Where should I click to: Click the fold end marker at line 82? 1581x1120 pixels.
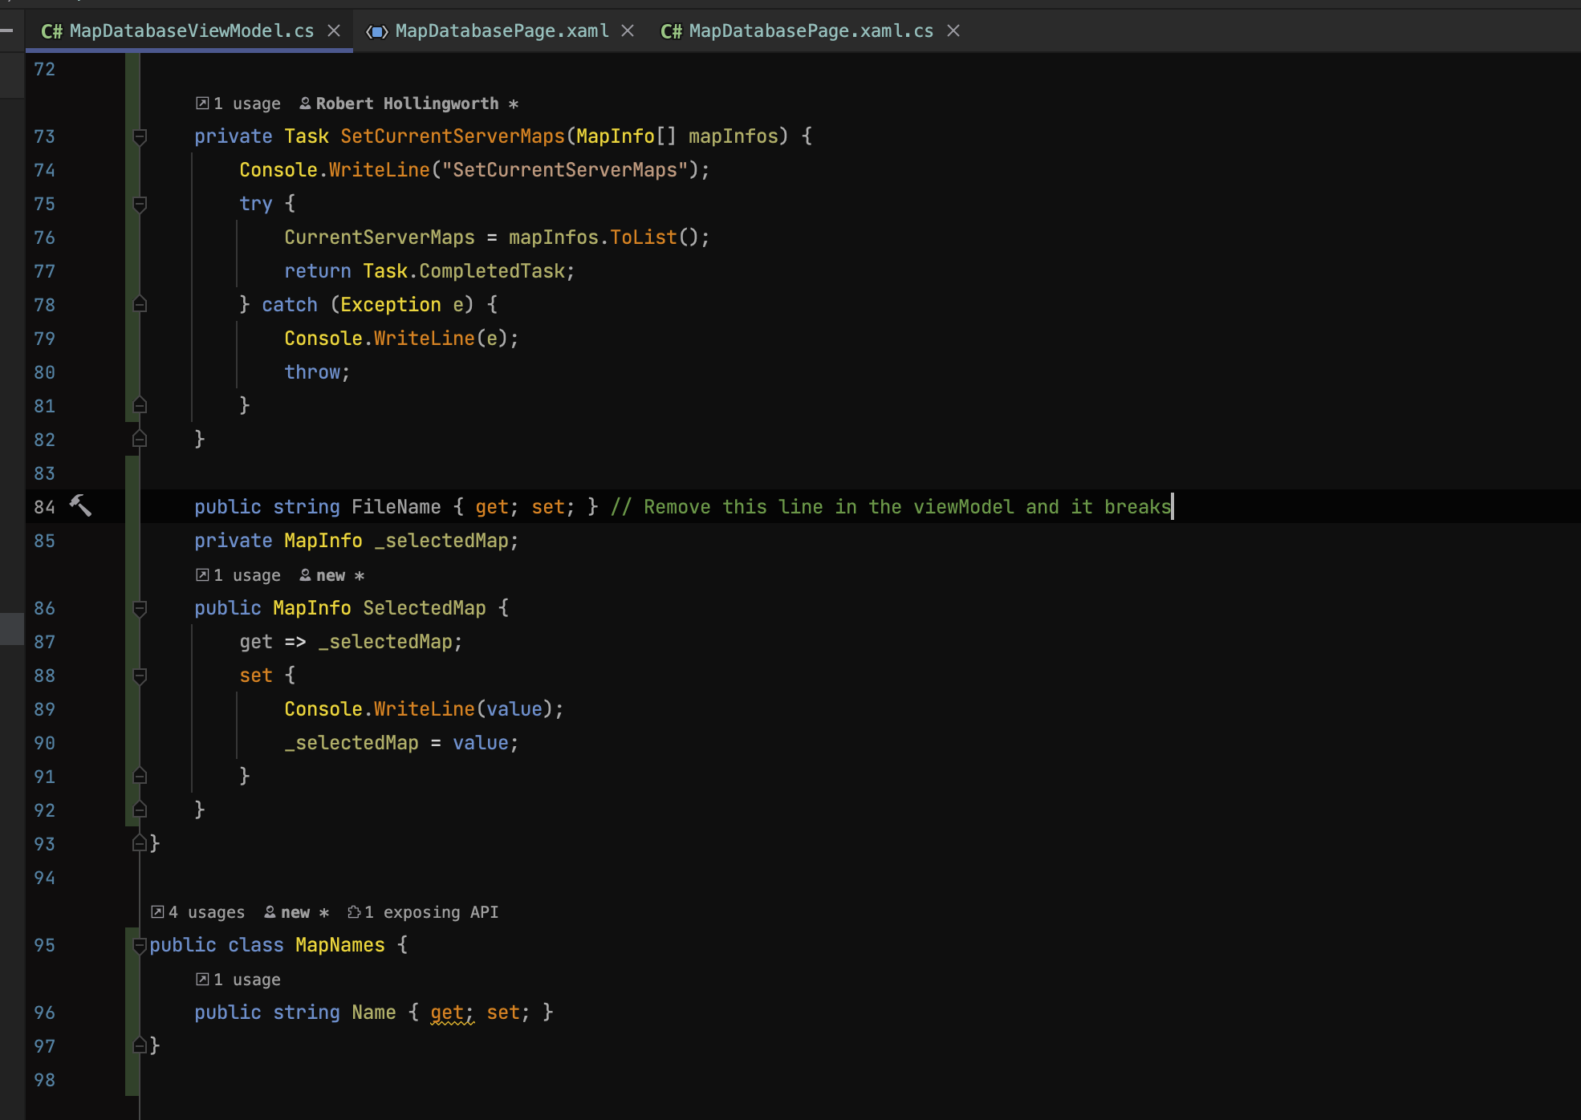[x=140, y=440]
